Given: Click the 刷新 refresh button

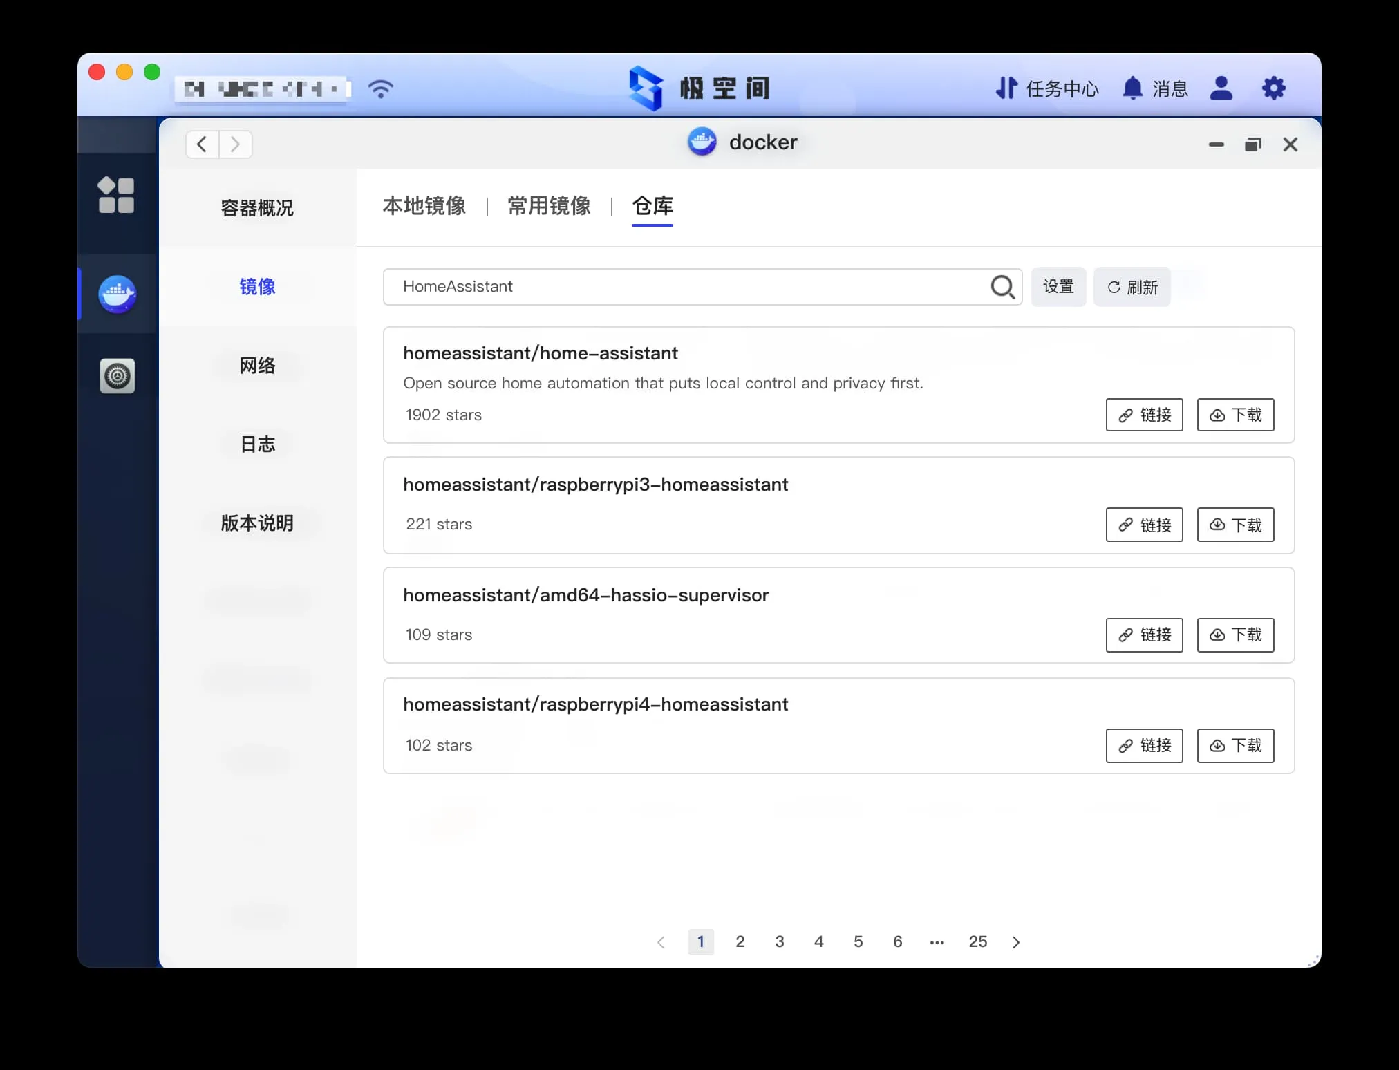Looking at the screenshot, I should 1132,287.
